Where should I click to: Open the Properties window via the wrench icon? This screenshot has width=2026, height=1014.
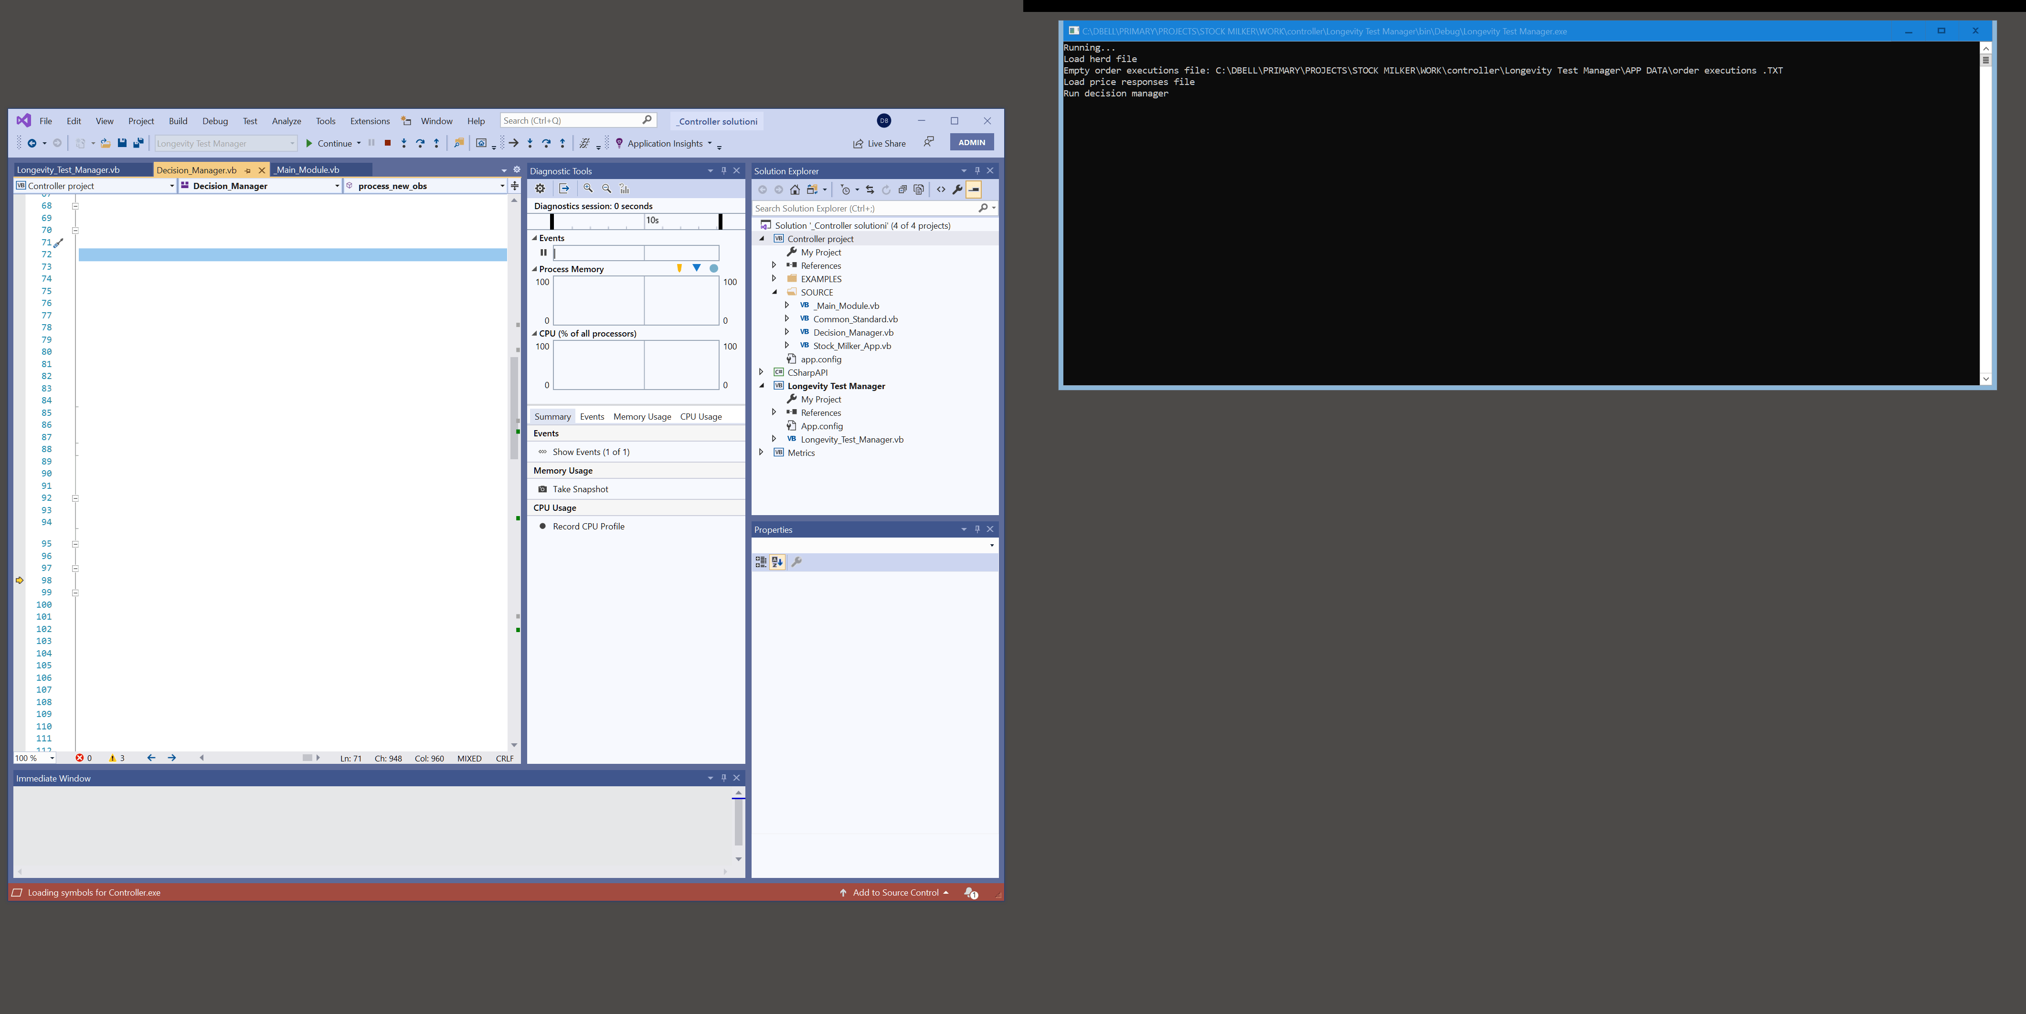tap(957, 190)
